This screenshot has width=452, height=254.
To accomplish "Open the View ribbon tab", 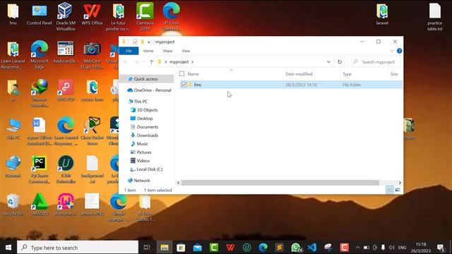I will pos(186,51).
